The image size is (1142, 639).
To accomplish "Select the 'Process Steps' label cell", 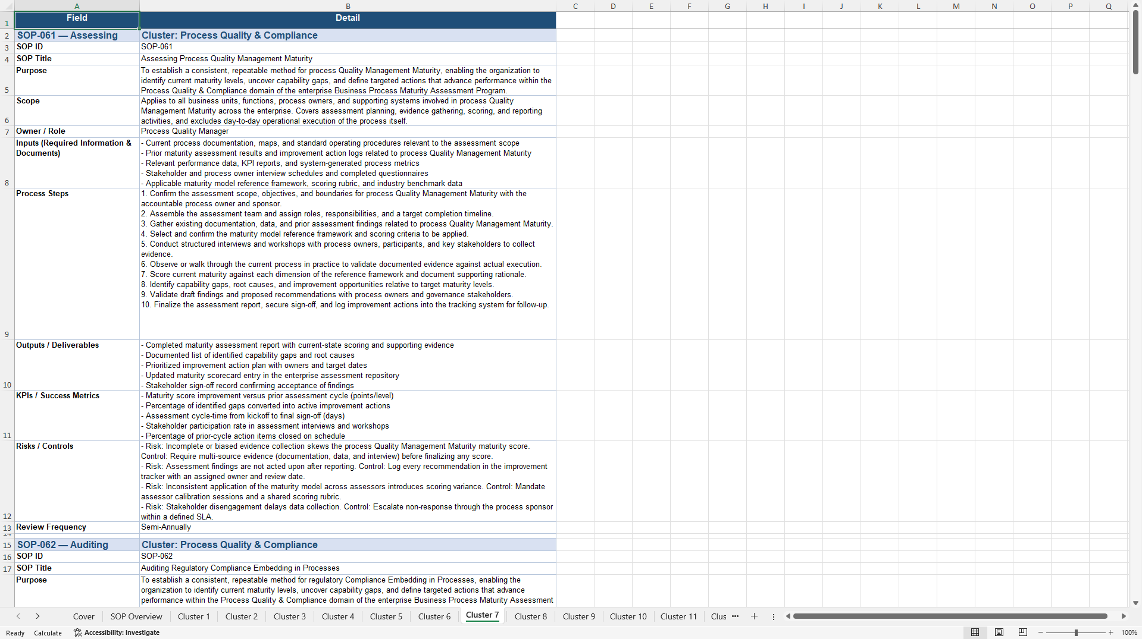I will tap(77, 264).
